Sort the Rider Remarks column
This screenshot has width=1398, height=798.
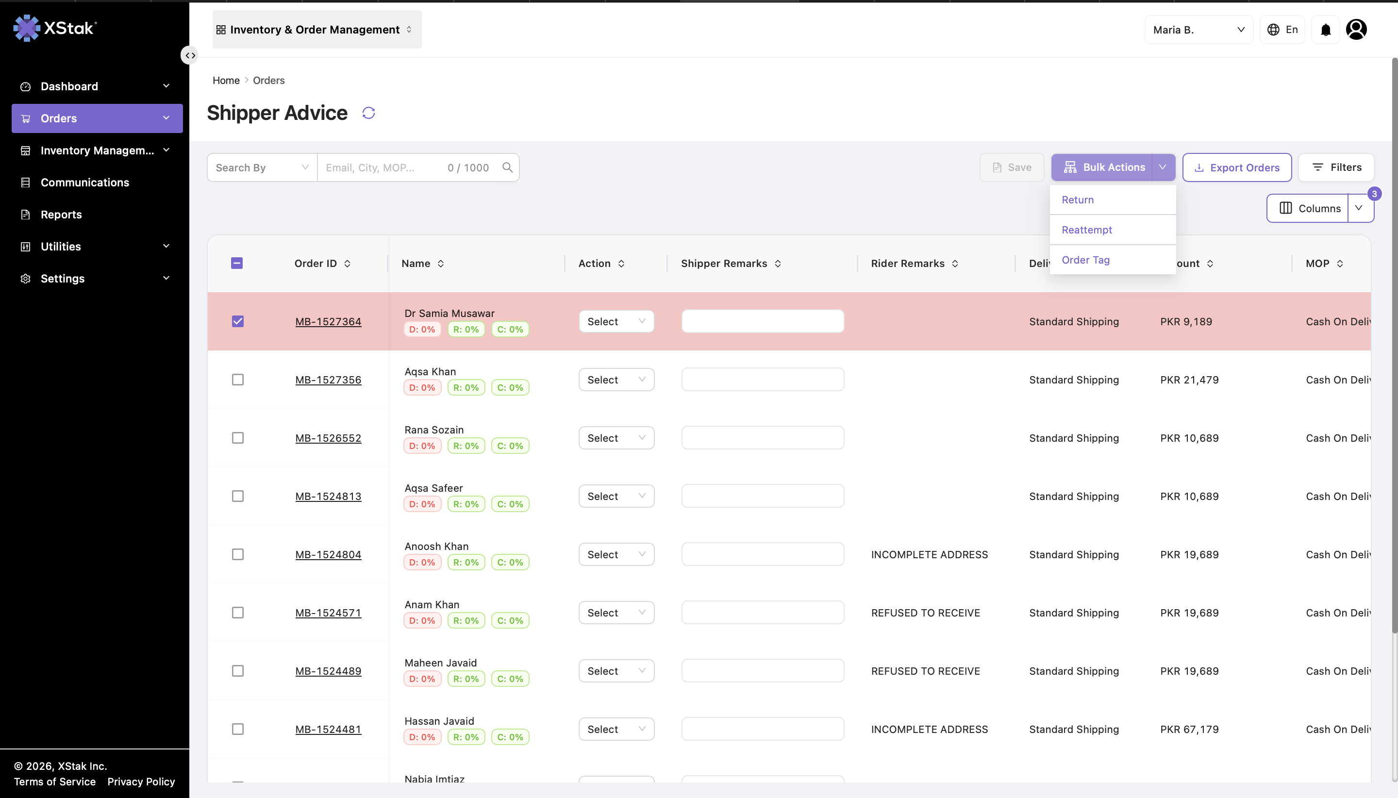pyautogui.click(x=955, y=264)
